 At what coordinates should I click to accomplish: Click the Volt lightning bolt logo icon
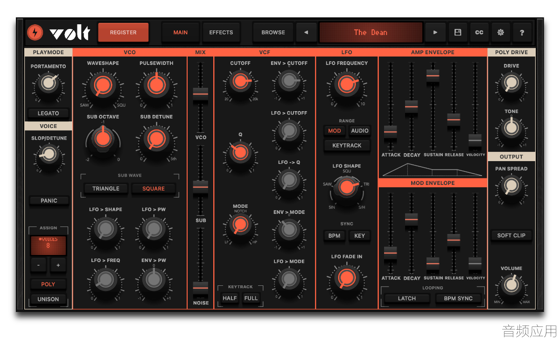pos(35,32)
